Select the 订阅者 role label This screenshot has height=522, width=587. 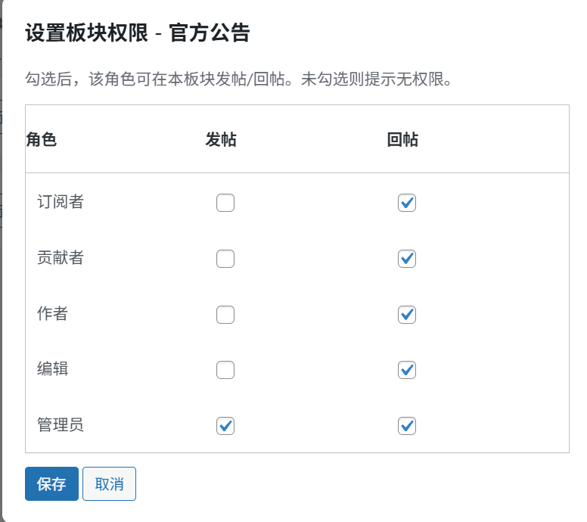61,202
